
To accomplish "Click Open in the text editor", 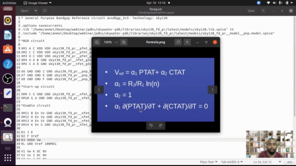I will 25,11.
